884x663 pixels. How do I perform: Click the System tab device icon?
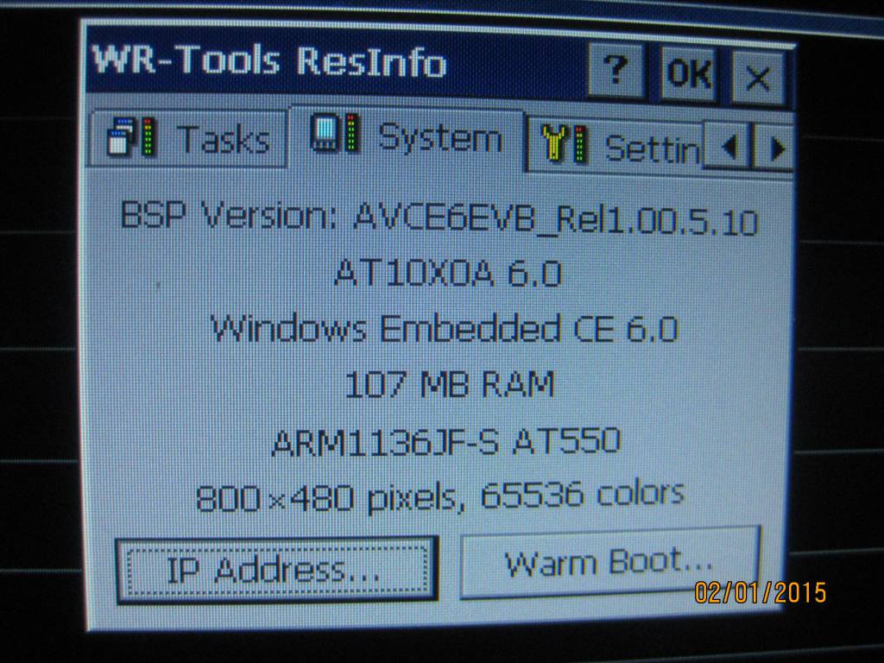336,133
